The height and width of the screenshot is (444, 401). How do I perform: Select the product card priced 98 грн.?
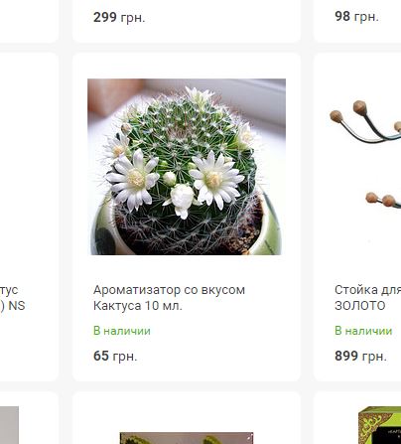pyautogui.click(x=357, y=21)
